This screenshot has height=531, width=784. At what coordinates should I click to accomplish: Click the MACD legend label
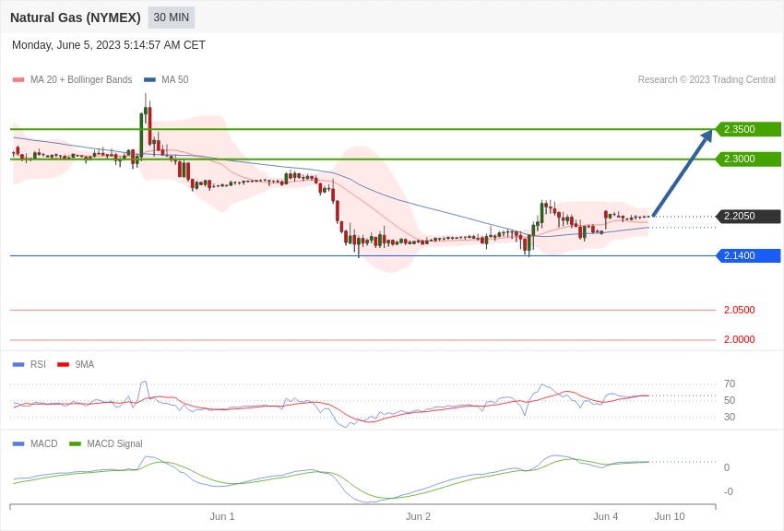coord(44,444)
